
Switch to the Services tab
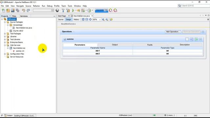pyautogui.click(x=24, y=16)
